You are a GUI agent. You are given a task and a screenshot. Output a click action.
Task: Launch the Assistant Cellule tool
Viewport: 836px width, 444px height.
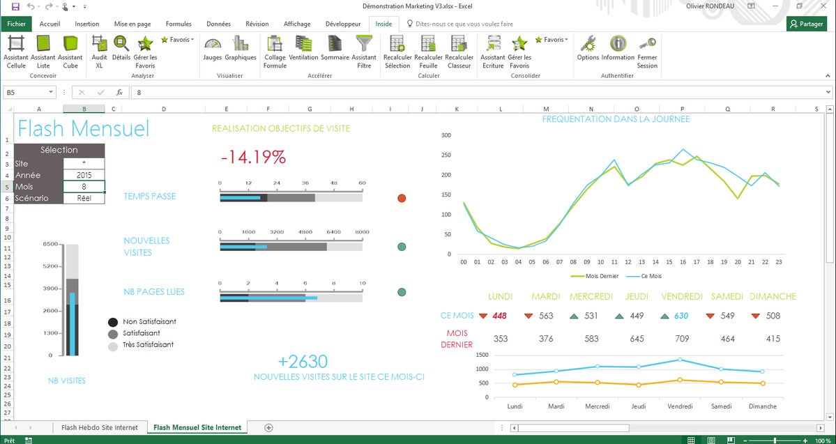[x=16, y=52]
